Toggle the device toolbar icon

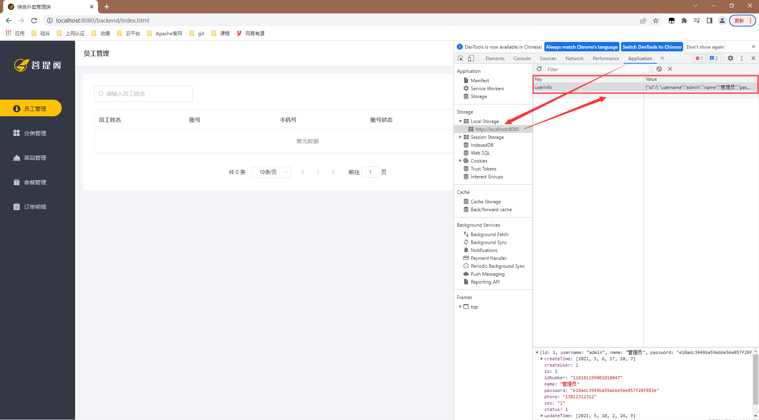point(471,58)
